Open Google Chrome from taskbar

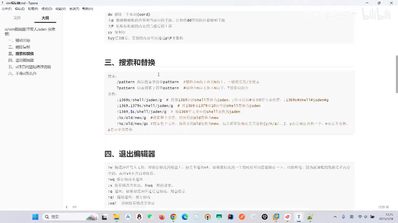point(174,217)
